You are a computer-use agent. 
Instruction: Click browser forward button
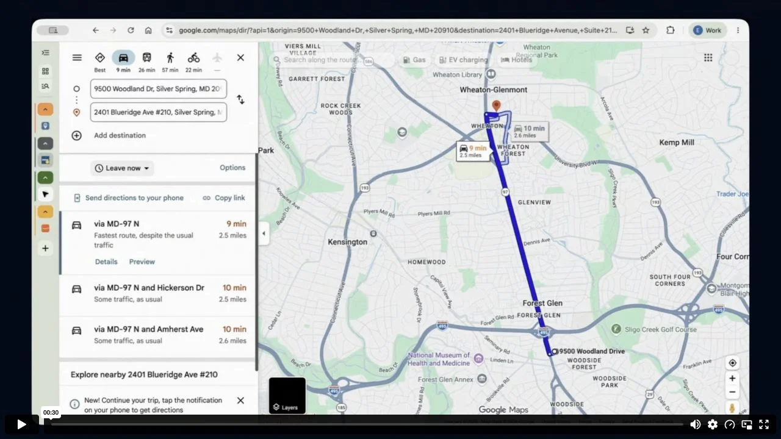point(113,30)
